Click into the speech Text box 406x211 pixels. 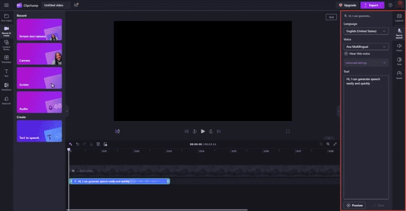coord(366,137)
